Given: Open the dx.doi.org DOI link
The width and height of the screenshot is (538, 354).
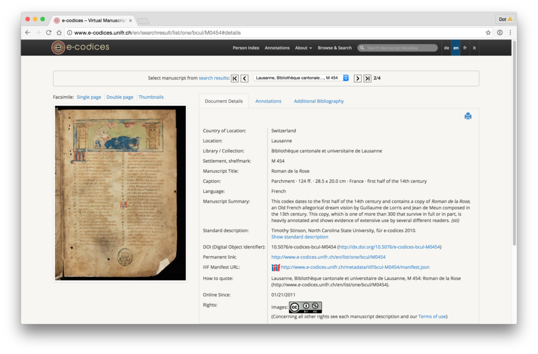Looking at the screenshot, I should [389, 247].
